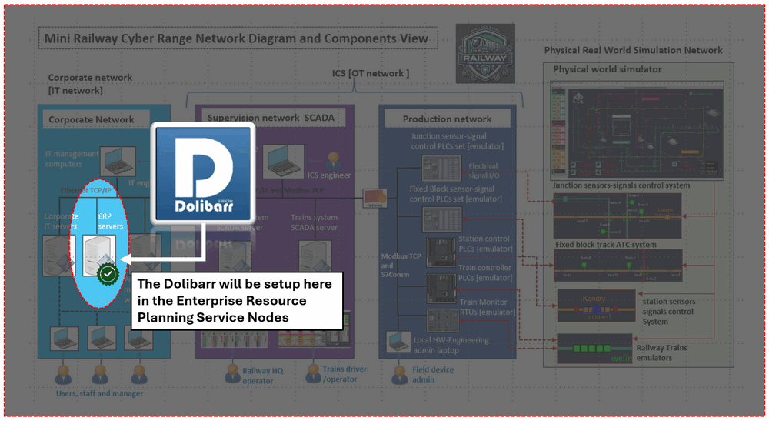Select the Supervision network SCADA header
This screenshot has height=421, width=769.
[x=271, y=118]
